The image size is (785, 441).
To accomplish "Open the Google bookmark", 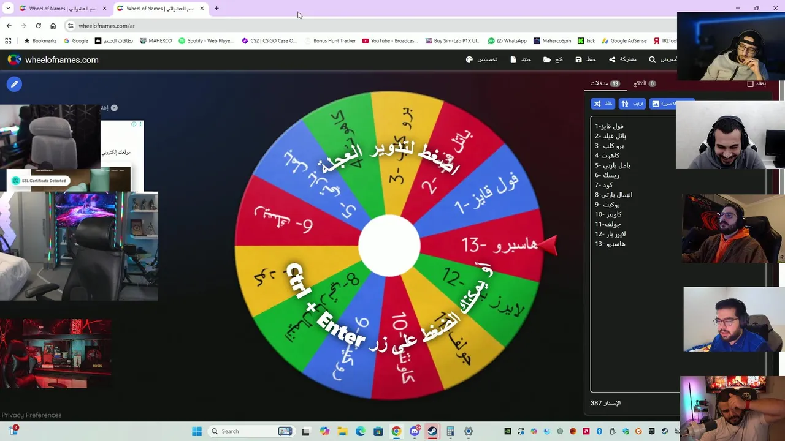I will (x=76, y=41).
